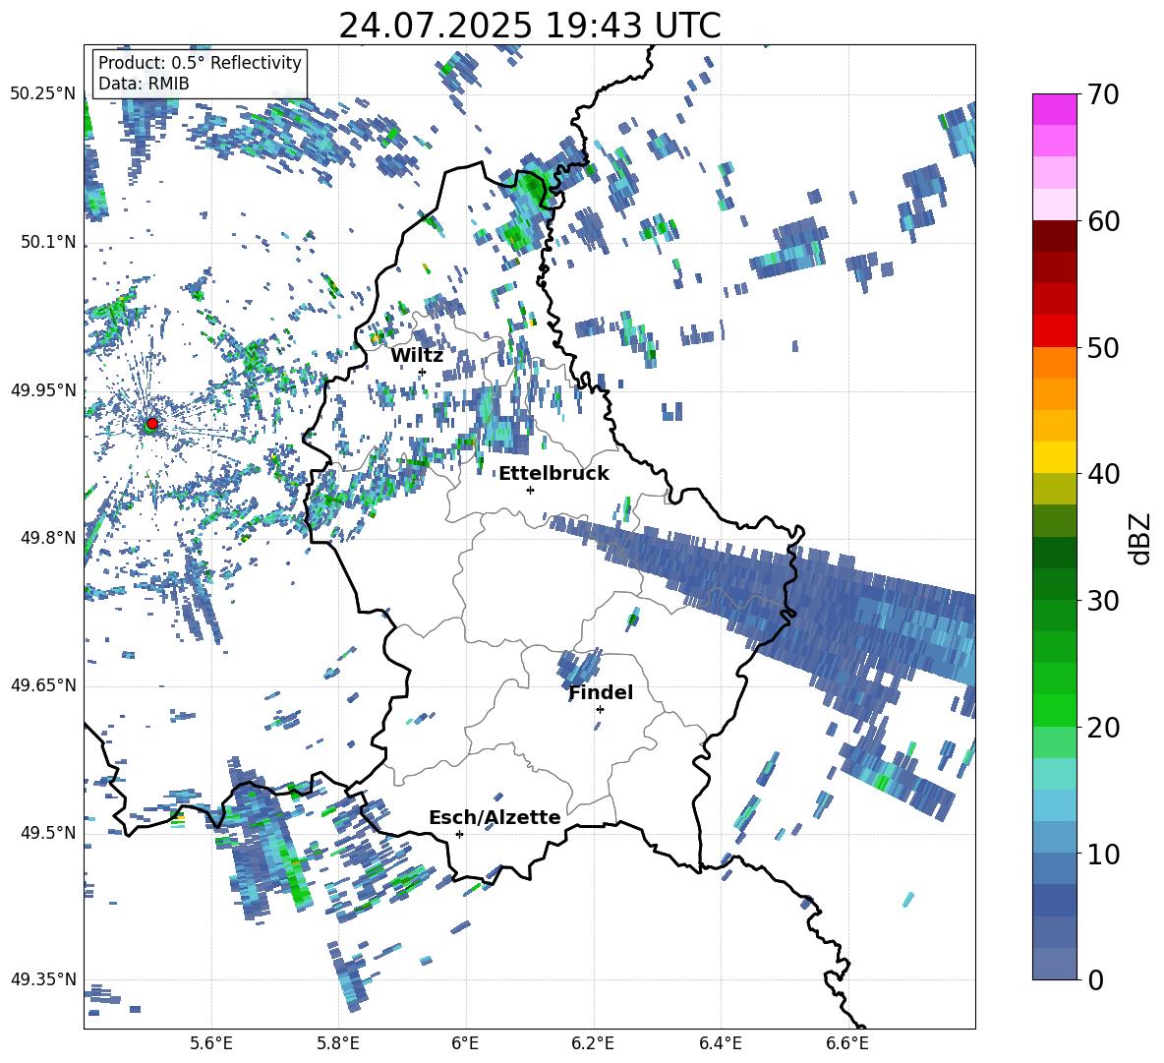The width and height of the screenshot is (1164, 1063).
Task: Click the 49.95°N latitude tick label
Action: 43,390
